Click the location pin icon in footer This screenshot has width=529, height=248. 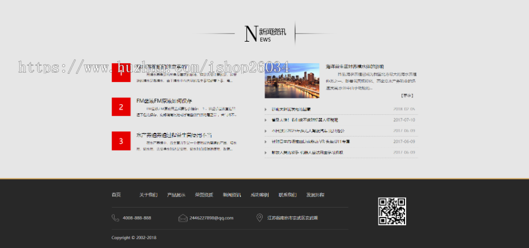(259, 218)
